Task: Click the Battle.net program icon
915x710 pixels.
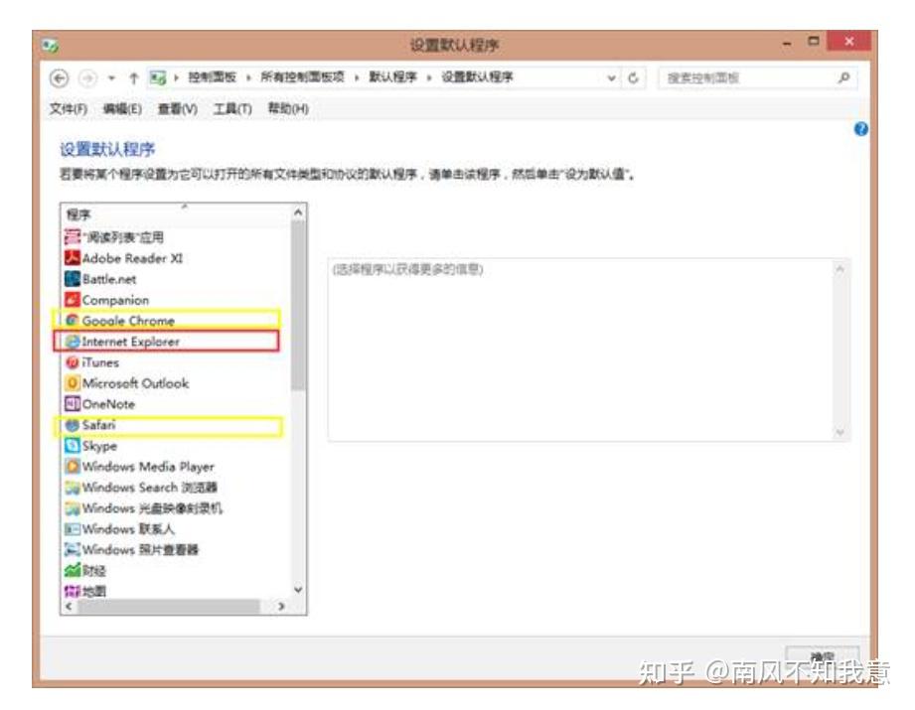Action: tap(72, 279)
